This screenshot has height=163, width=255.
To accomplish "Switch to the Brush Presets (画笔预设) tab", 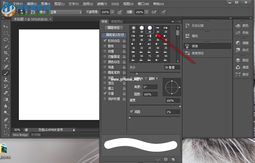I will point(117,22).
